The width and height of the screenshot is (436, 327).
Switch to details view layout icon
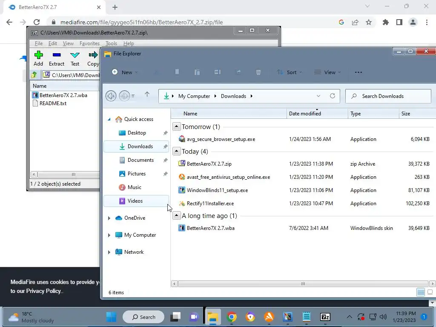pos(421,292)
